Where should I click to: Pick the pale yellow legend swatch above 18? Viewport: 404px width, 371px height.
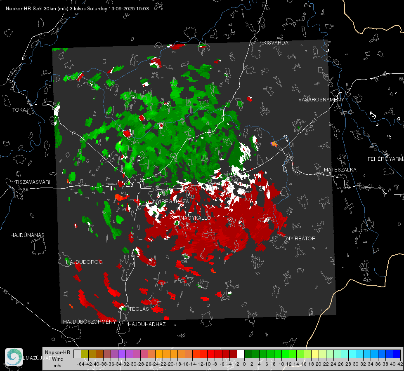coord(315,354)
